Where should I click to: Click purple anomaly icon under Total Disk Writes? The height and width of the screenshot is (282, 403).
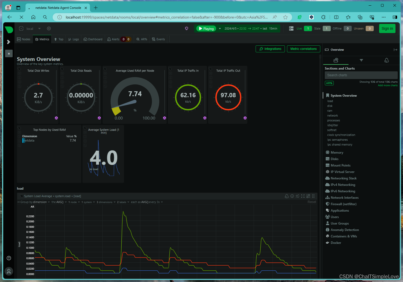(x=56, y=118)
